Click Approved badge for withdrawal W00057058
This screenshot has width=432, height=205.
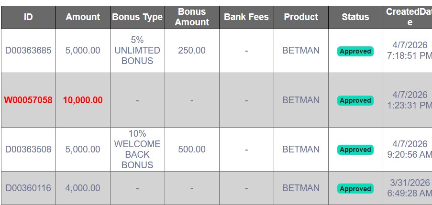point(355,100)
